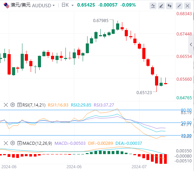Click the current price 0.65425

point(86,5)
